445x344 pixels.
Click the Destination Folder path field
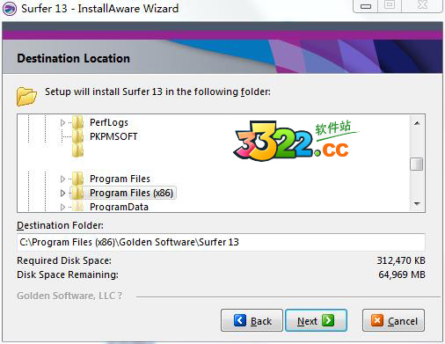coord(221,242)
